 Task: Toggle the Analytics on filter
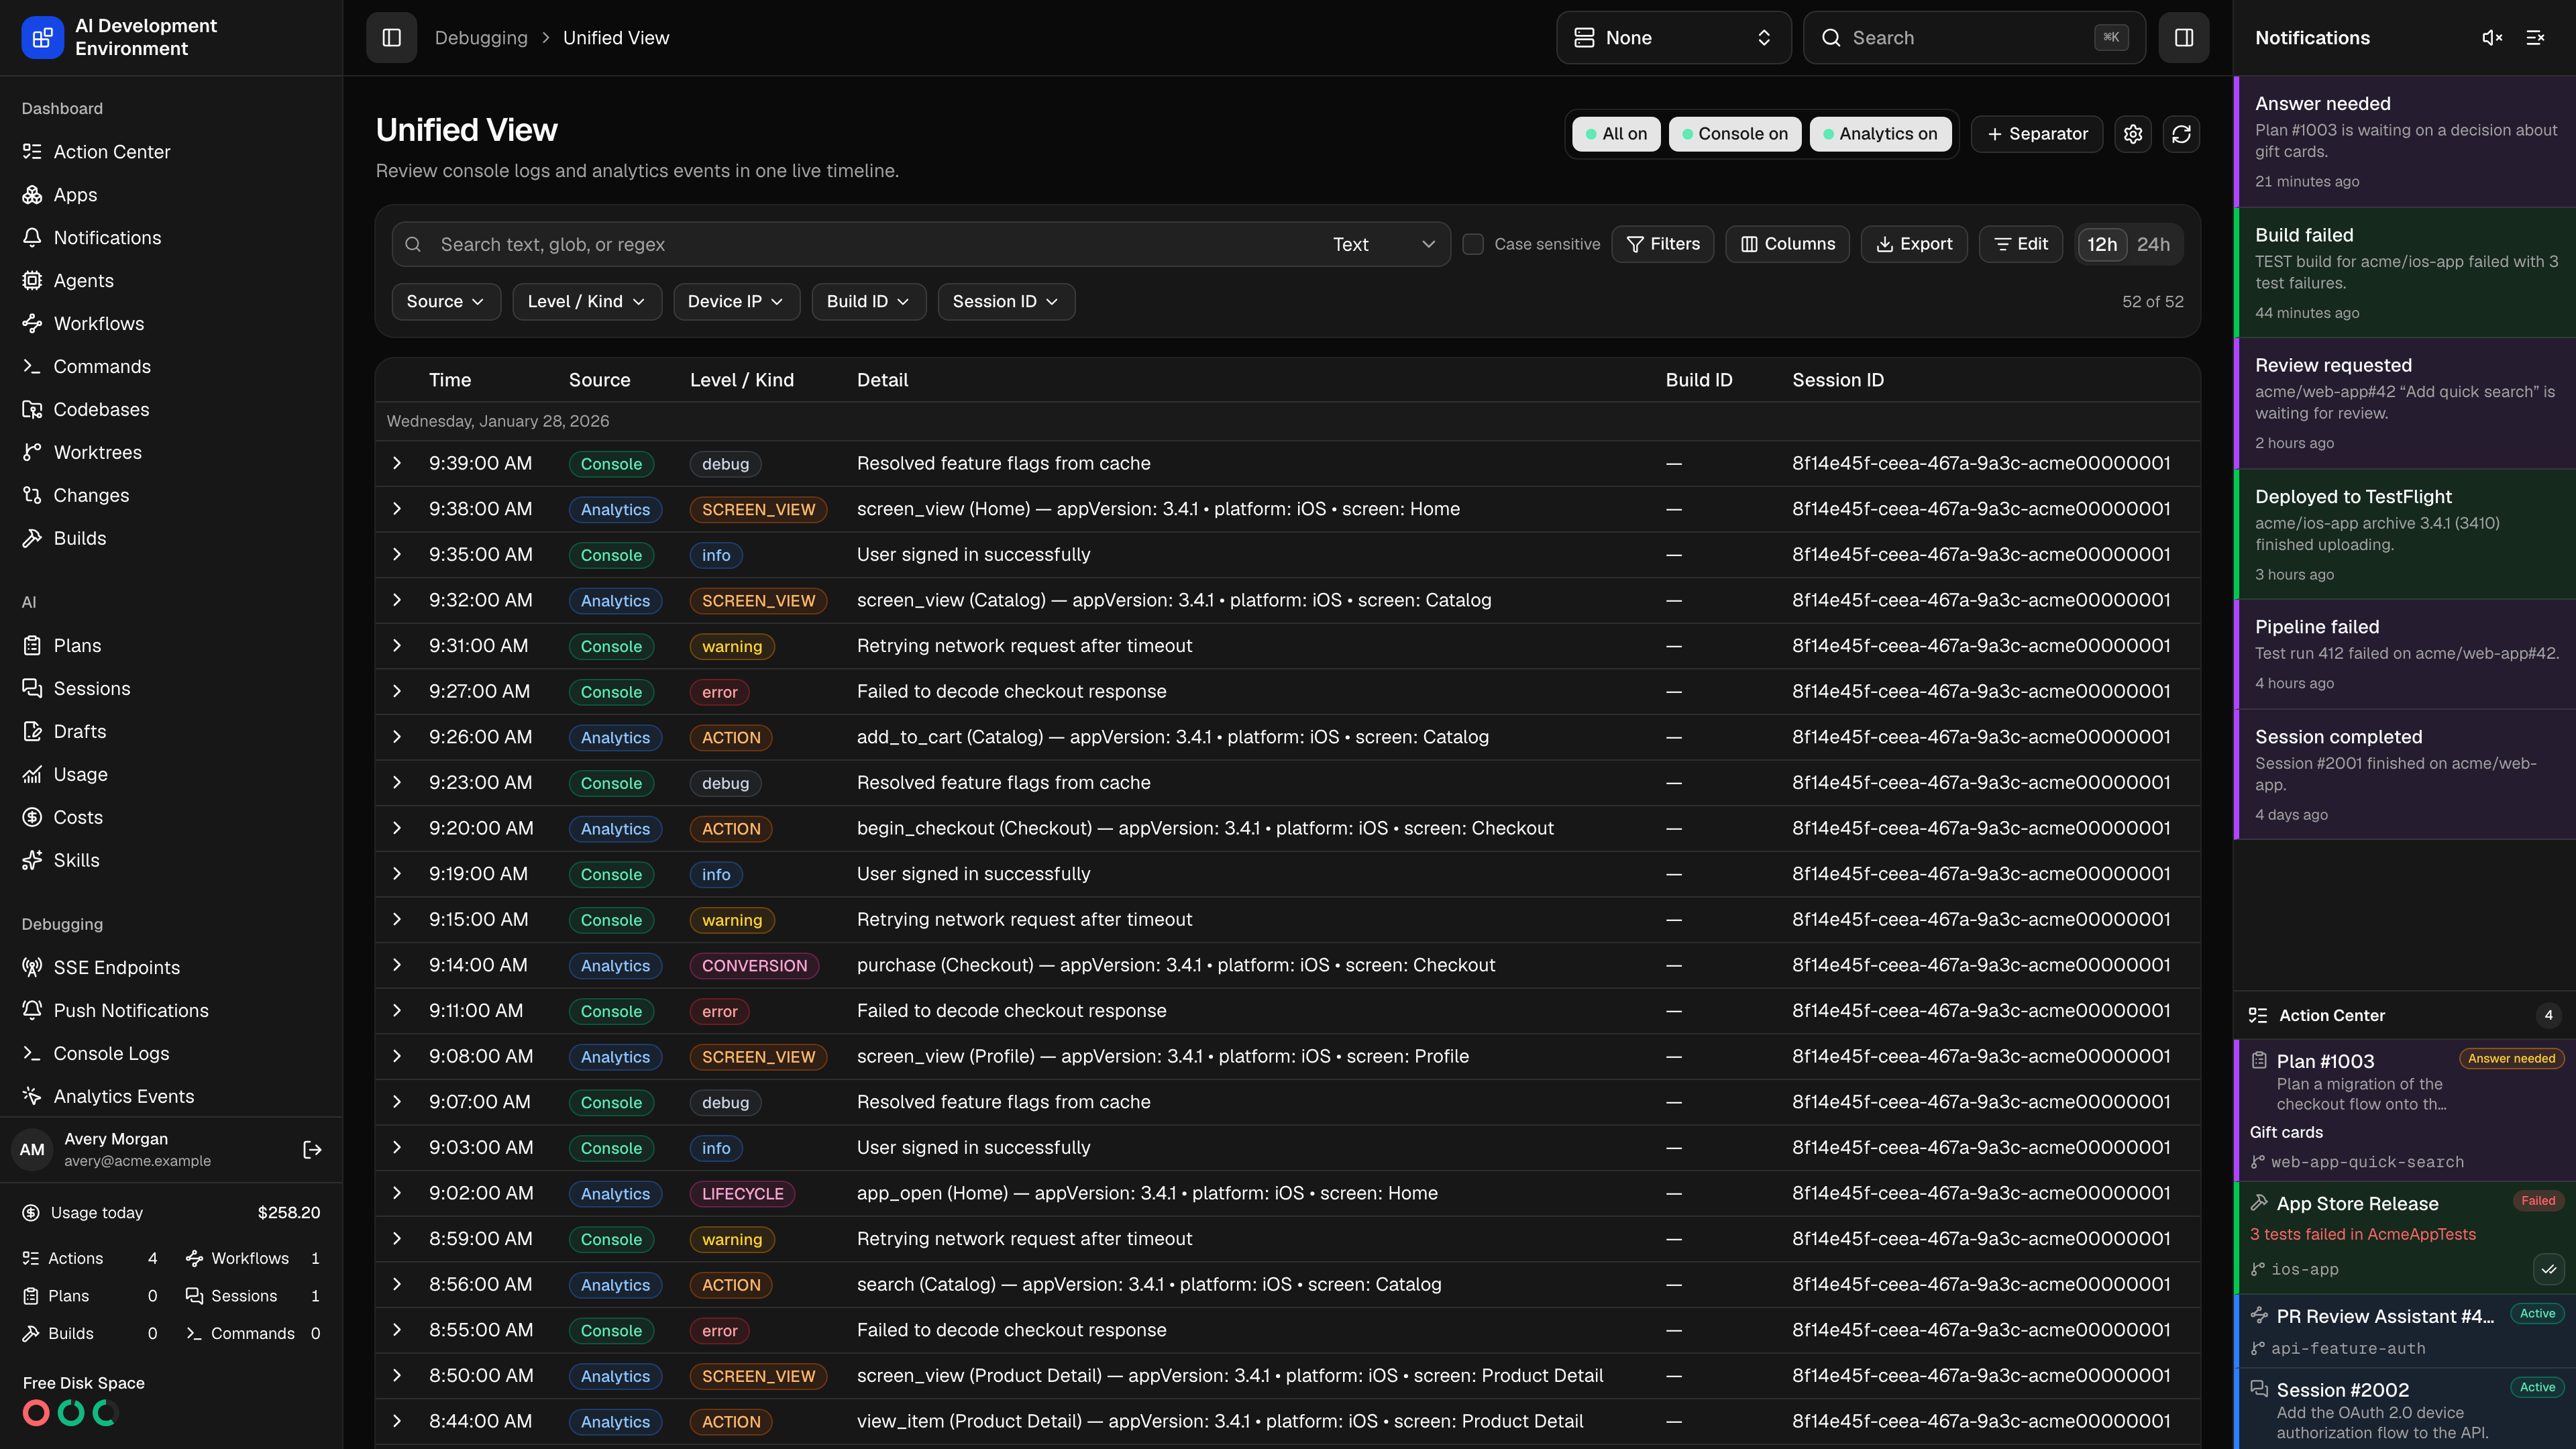[x=1880, y=134]
